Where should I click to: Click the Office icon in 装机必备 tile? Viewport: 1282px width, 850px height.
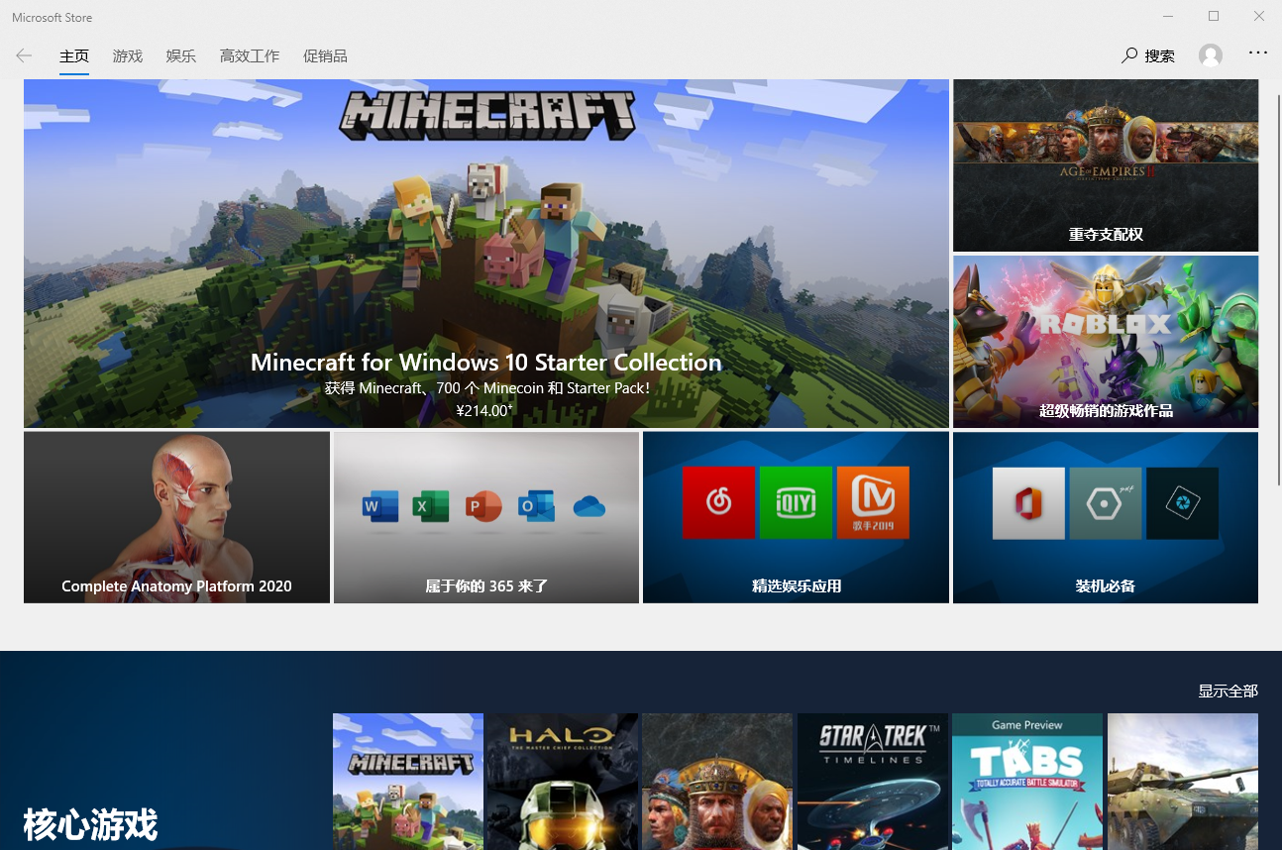[1028, 503]
